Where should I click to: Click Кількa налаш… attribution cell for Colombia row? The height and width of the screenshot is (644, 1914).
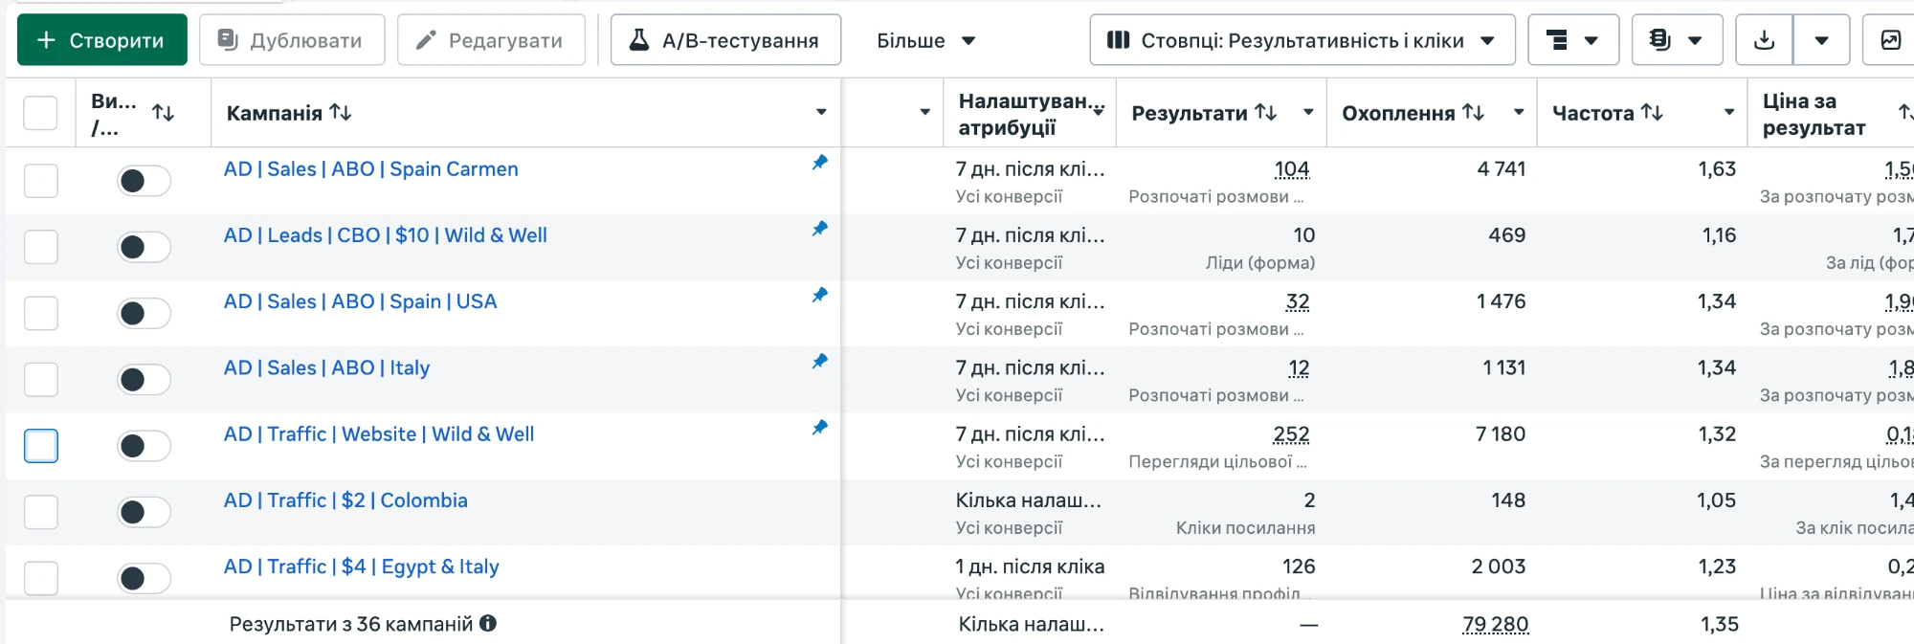coord(1029,500)
